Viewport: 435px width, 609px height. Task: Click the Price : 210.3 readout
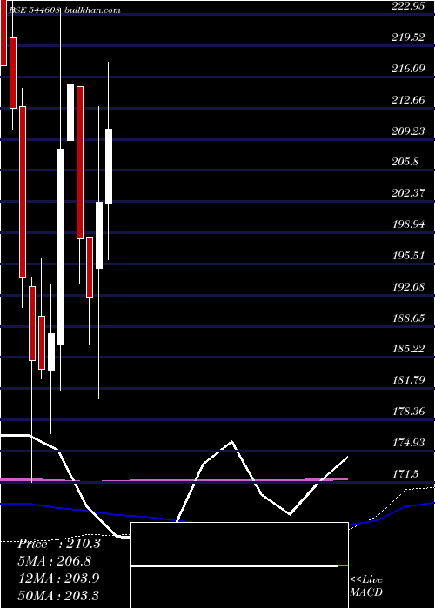(x=59, y=544)
